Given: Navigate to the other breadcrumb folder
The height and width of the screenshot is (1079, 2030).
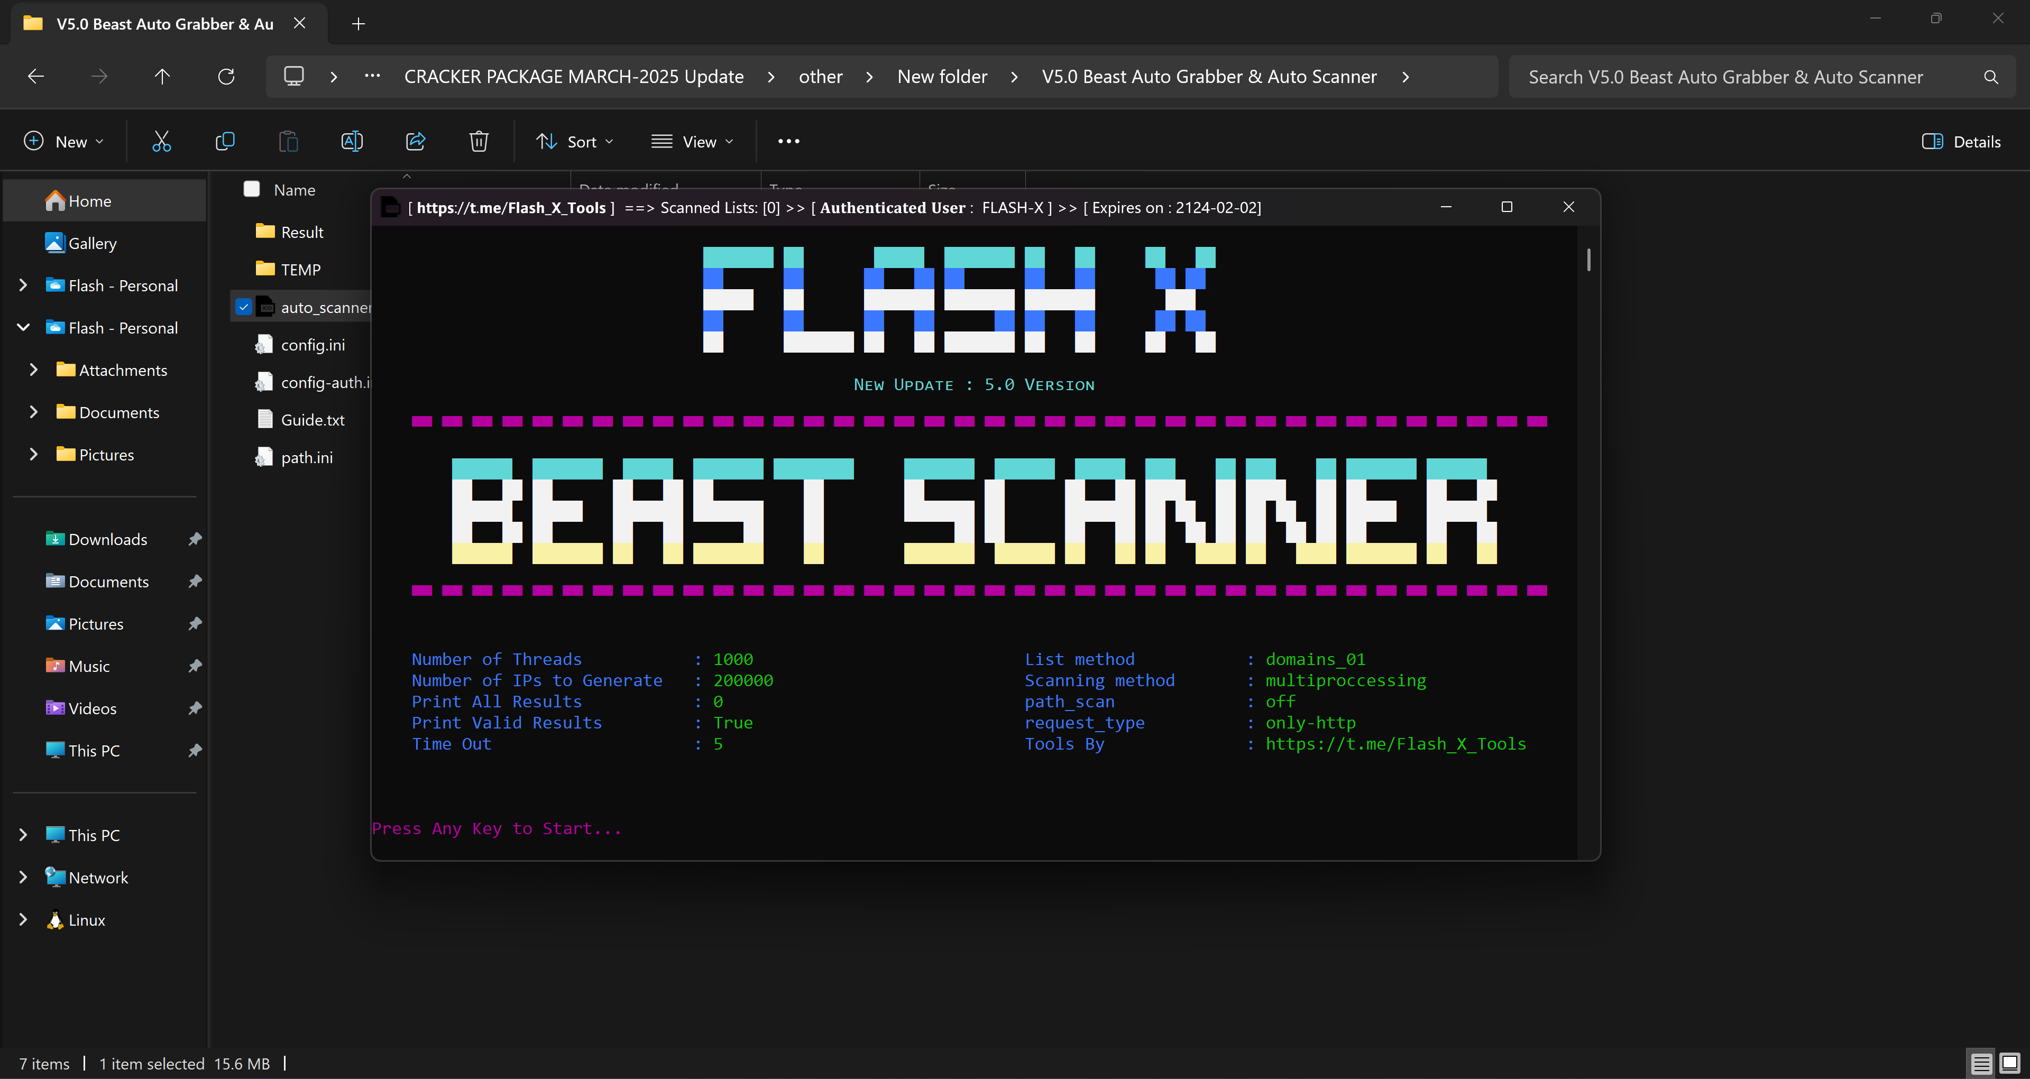Looking at the screenshot, I should pos(820,76).
